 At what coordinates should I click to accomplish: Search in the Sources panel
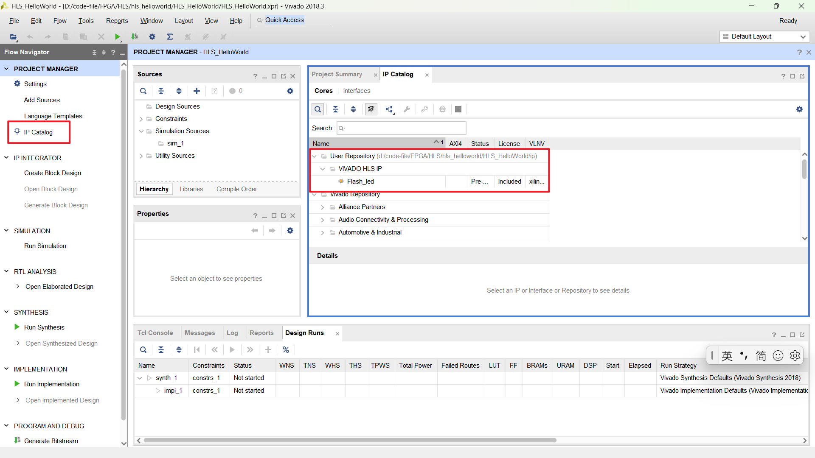tap(143, 91)
